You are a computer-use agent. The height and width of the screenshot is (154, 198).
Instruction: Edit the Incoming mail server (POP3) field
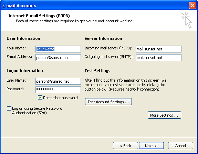click(x=159, y=49)
